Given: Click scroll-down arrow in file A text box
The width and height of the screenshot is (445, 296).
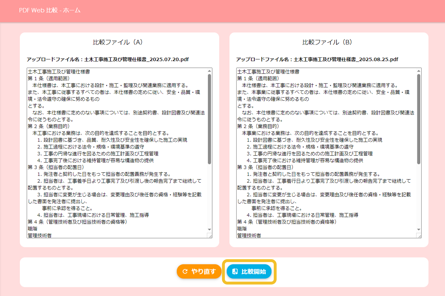Looking at the screenshot, I should click(x=209, y=229).
